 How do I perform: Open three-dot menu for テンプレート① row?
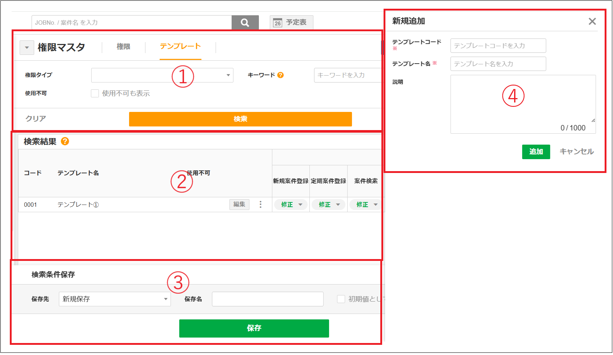click(260, 205)
